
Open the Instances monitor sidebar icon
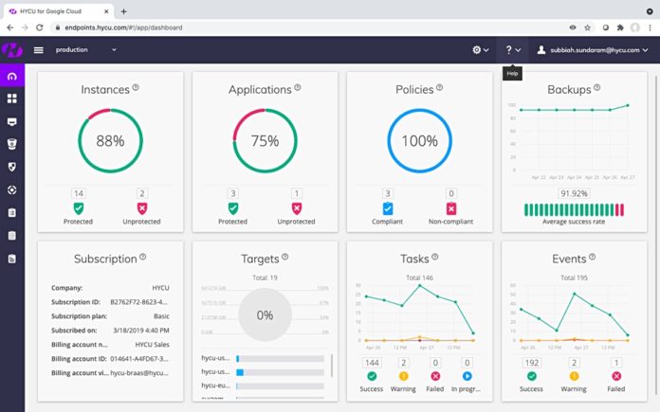click(12, 121)
